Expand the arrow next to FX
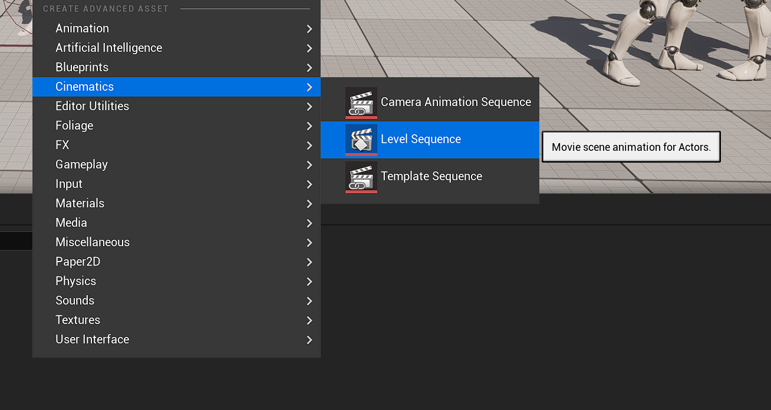Screen dimensions: 771x410 coord(309,146)
